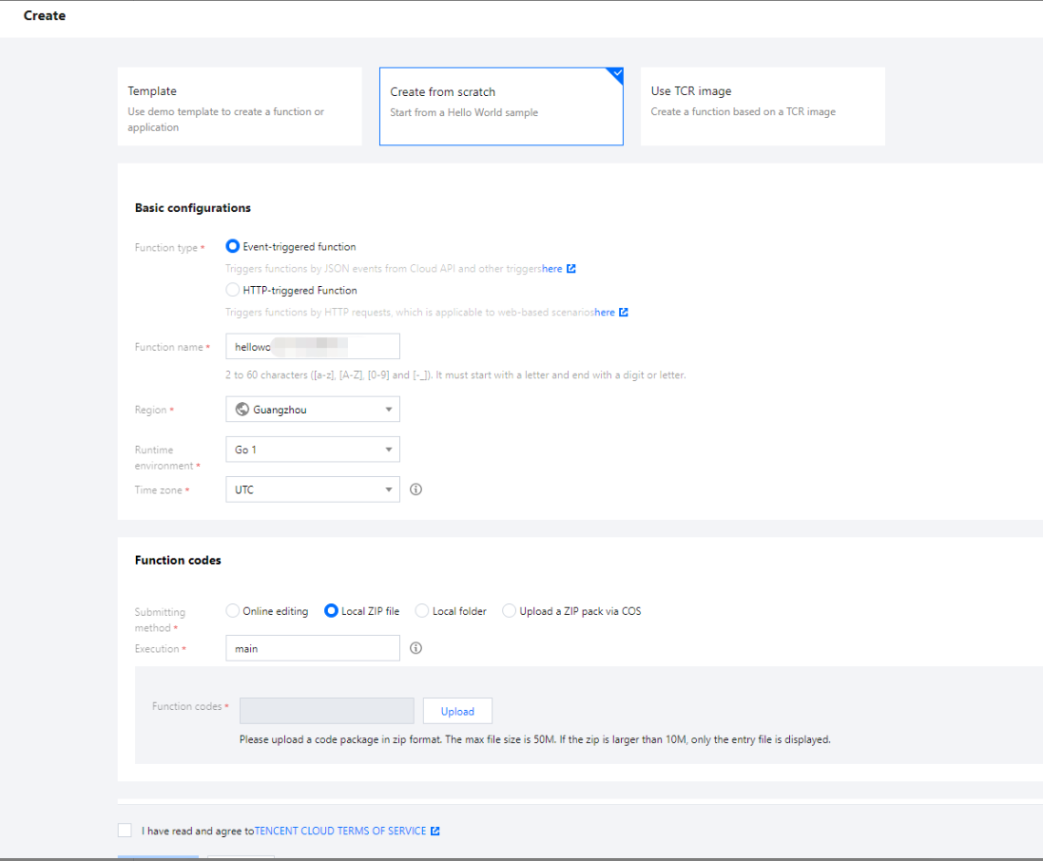Expand the Region dropdown arrow
Image resolution: width=1043 pixels, height=861 pixels.
(x=389, y=410)
